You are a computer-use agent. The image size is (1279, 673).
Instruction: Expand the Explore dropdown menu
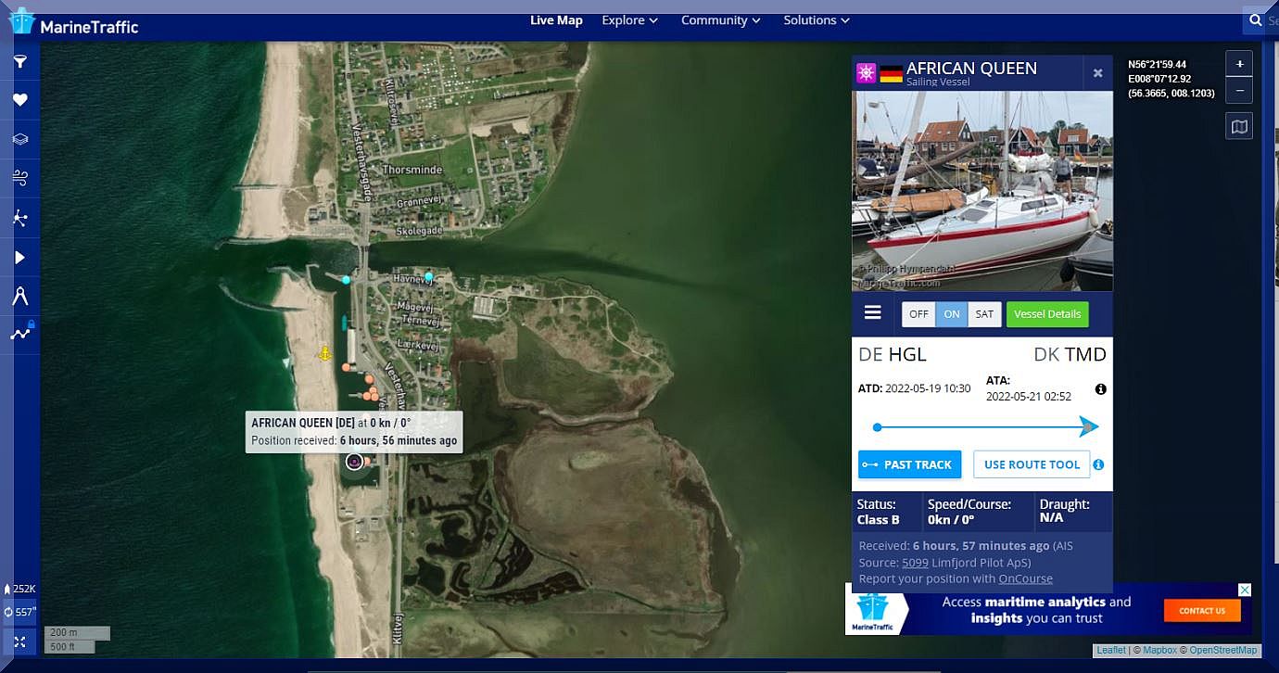629,20
